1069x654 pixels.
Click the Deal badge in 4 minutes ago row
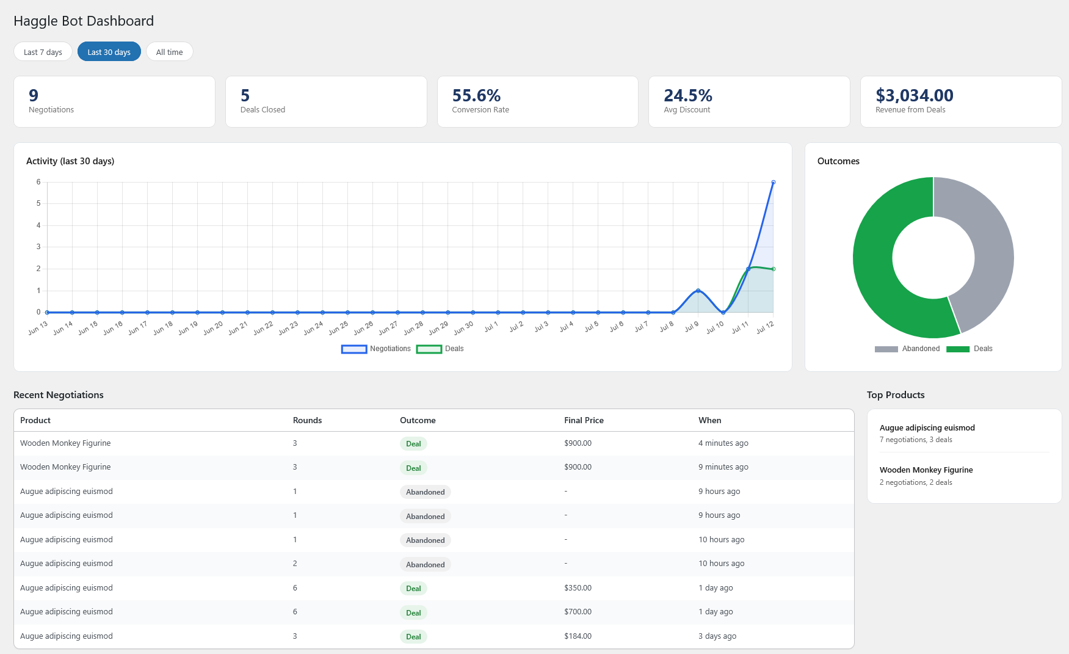(x=413, y=444)
